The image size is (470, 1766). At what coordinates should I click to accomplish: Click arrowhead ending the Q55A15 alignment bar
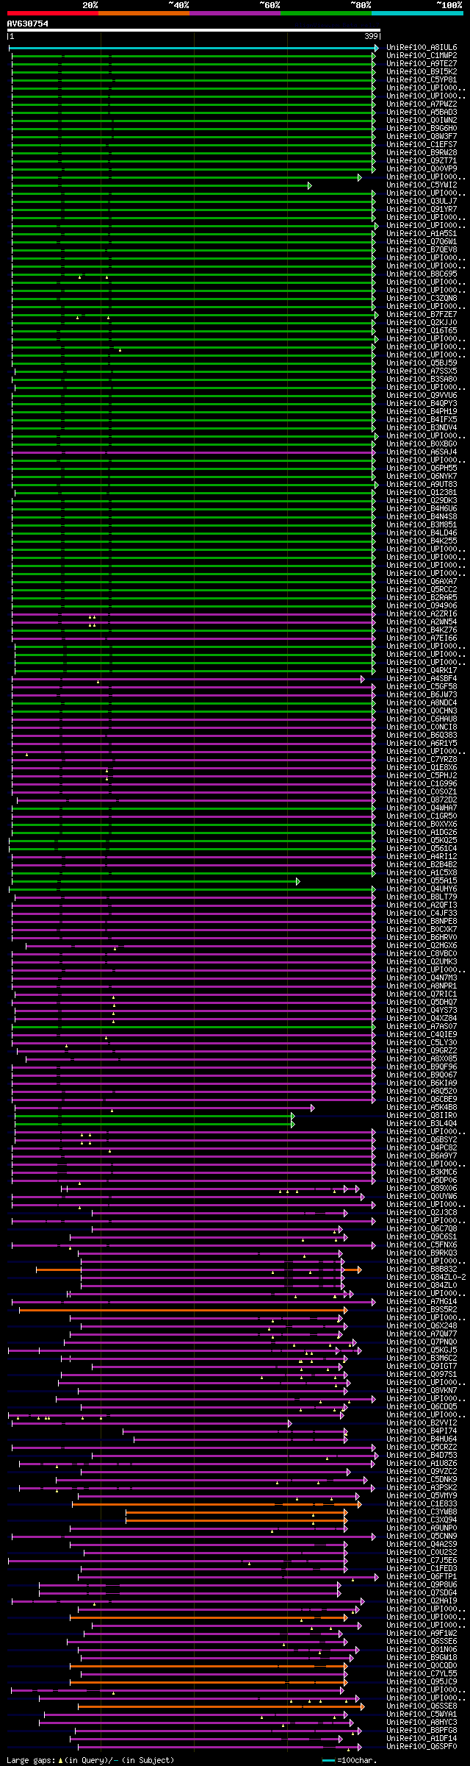298,881
